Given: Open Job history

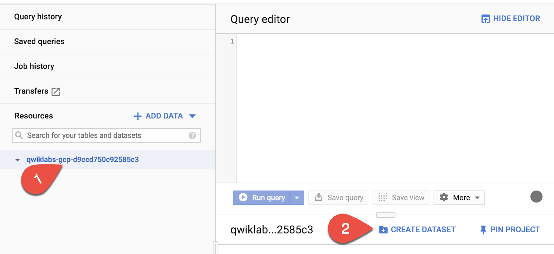Looking at the screenshot, I should coord(108,66).
